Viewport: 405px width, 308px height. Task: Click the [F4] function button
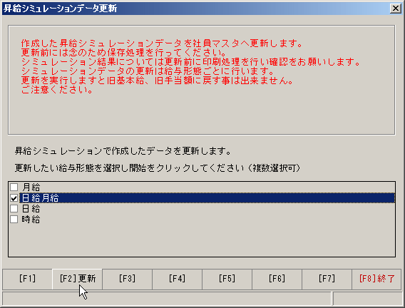click(177, 279)
